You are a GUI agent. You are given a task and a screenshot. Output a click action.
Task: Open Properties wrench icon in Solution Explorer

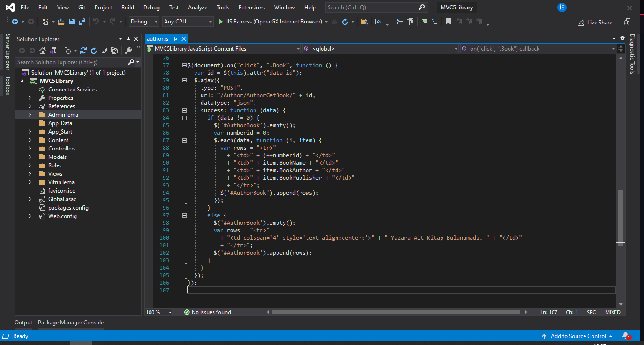coord(128,51)
